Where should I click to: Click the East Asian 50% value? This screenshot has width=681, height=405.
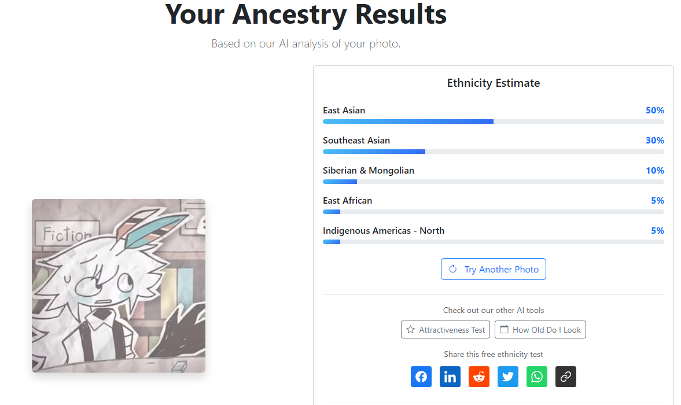pos(654,111)
